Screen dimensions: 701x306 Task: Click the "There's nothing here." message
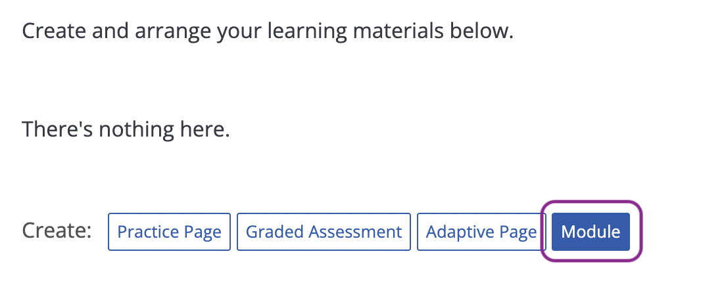pyautogui.click(x=126, y=129)
